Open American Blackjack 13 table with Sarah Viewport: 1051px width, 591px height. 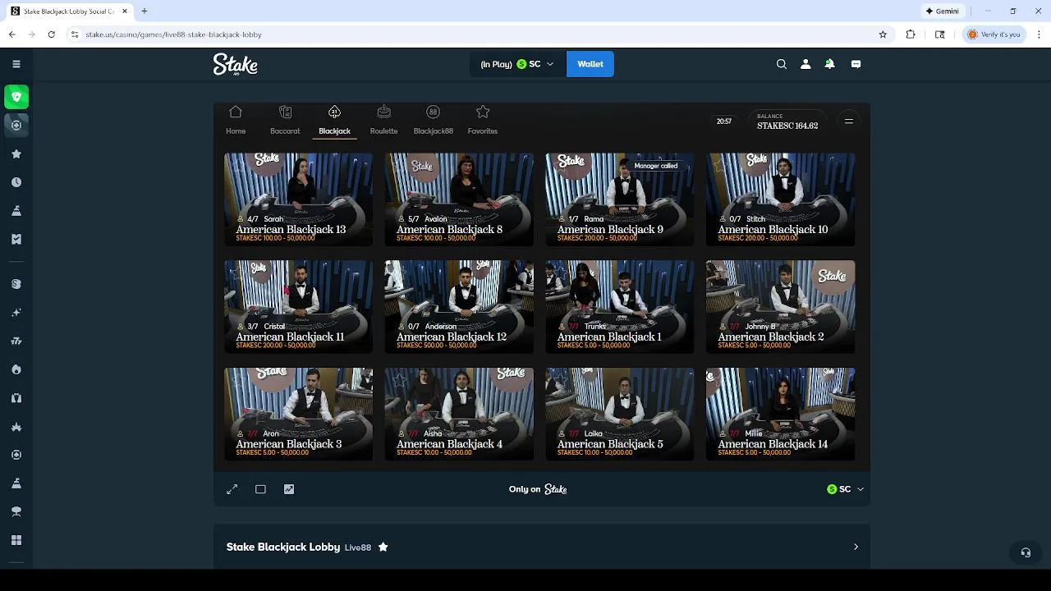(298, 199)
